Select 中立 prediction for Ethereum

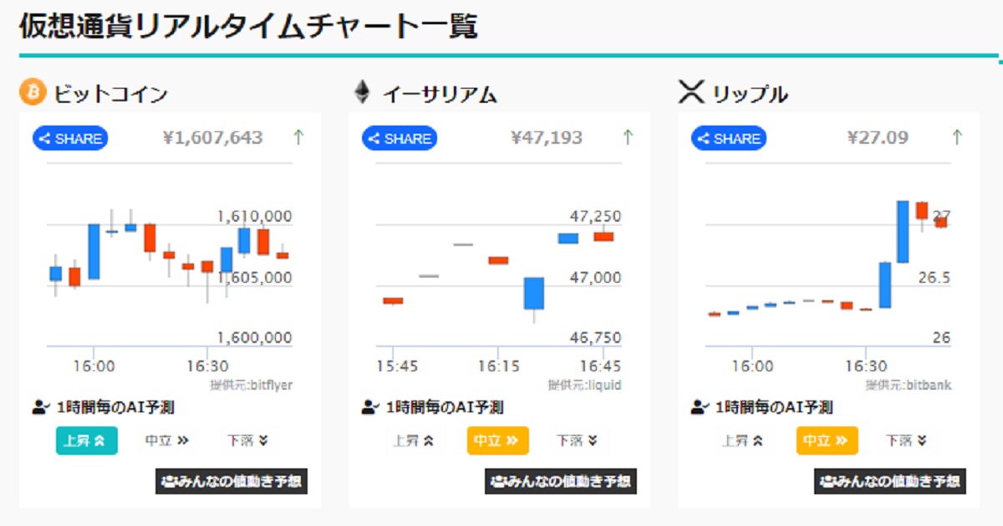497,441
